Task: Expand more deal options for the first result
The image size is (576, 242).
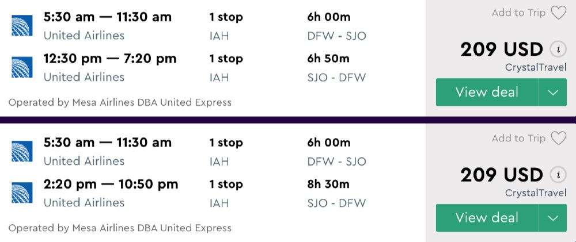Action: 554,93
